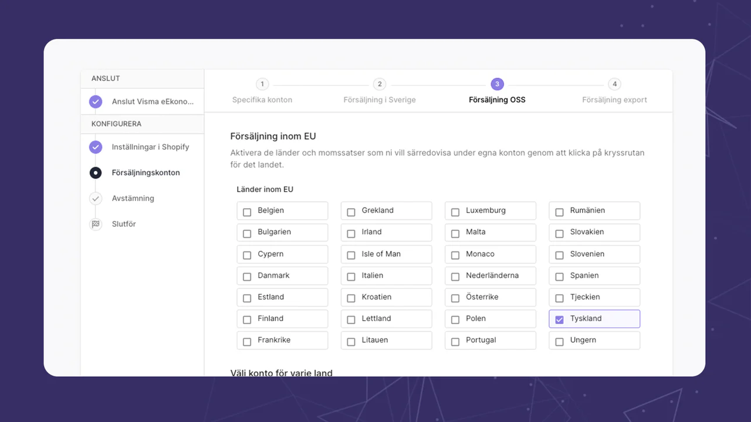This screenshot has width=751, height=422.
Task: Select Försäljningskonton in the sidebar
Action: (x=146, y=173)
